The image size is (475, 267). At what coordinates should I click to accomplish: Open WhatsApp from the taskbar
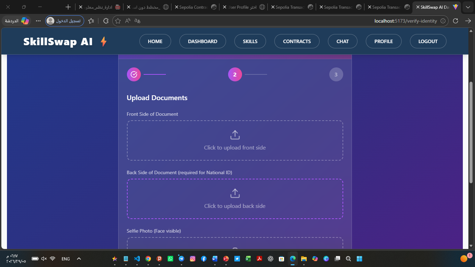(x=170, y=259)
